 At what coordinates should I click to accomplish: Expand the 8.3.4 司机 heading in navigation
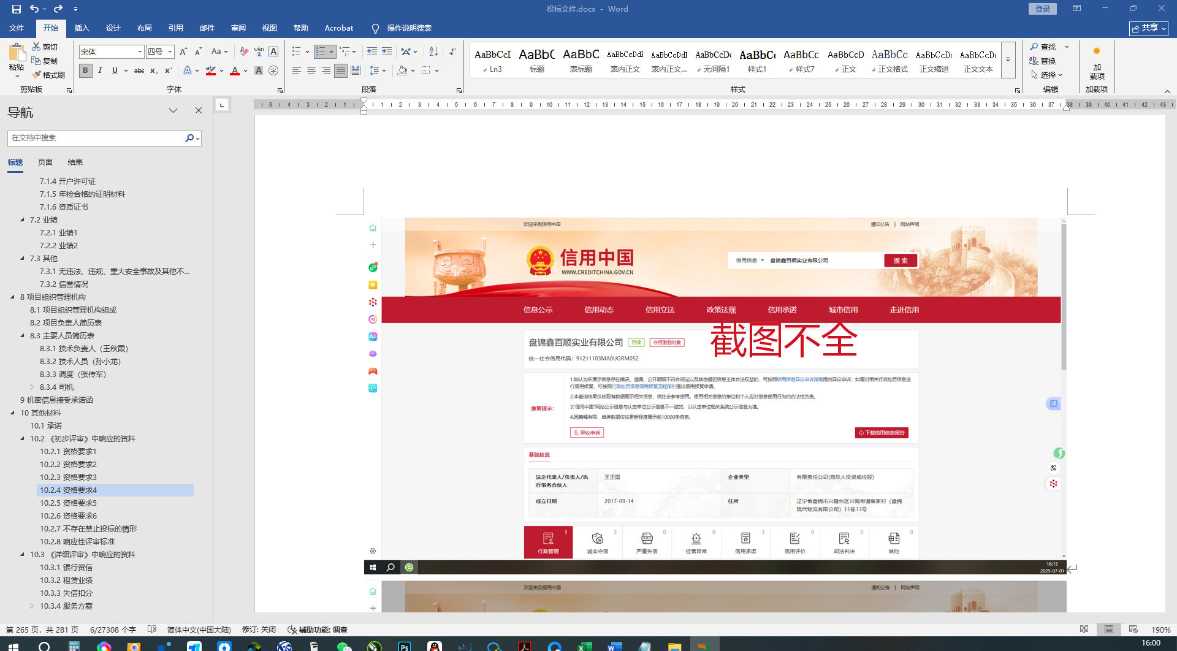32,387
